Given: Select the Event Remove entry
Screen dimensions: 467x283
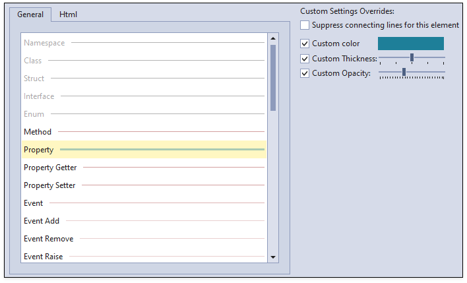Looking at the screenshot, I should coord(144,239).
